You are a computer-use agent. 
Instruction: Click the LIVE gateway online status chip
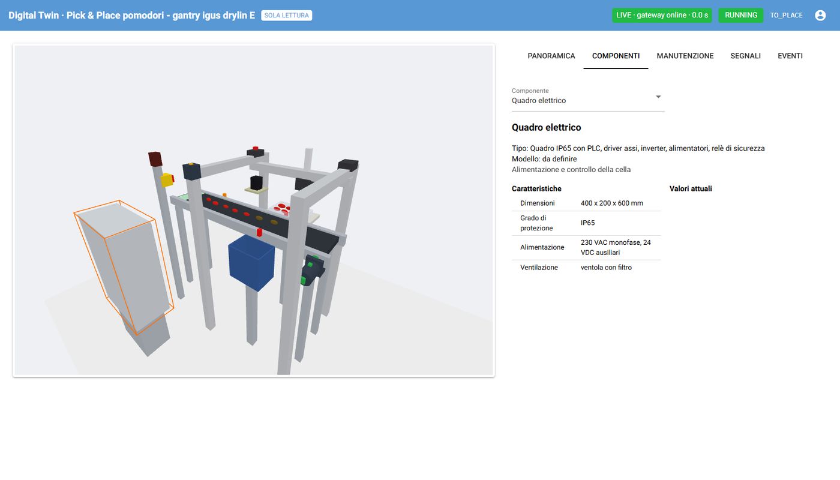tap(662, 15)
